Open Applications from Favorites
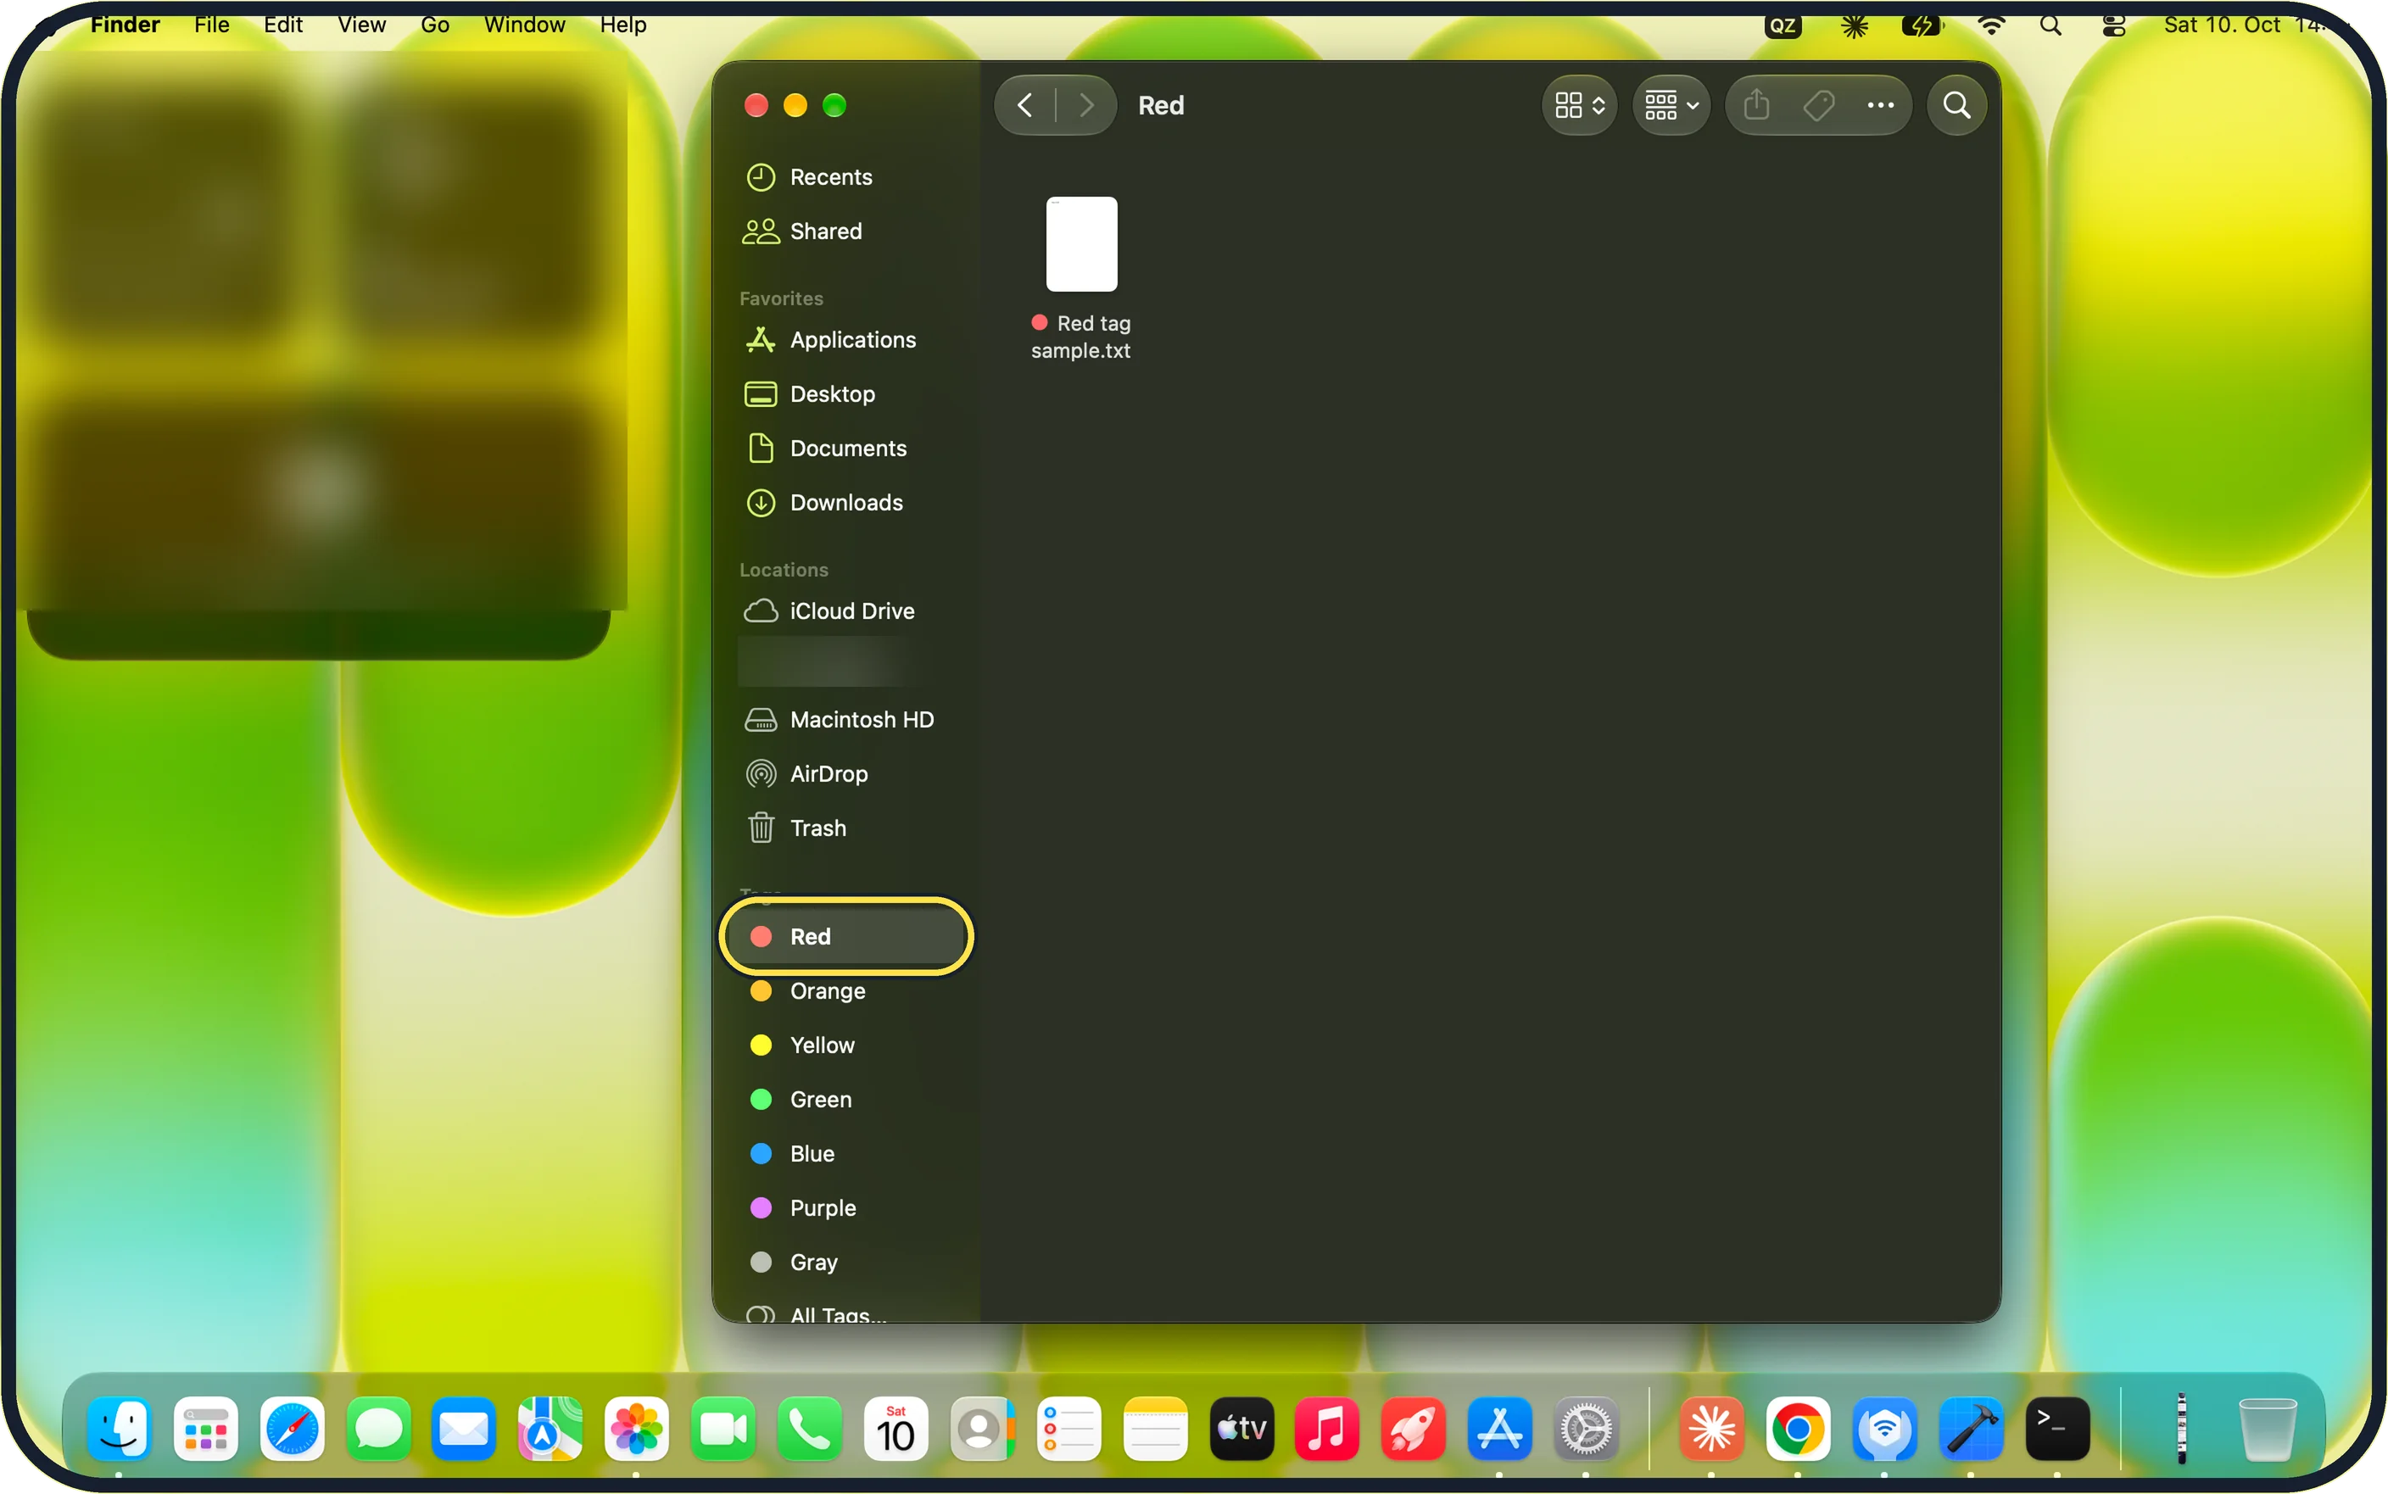The image size is (2388, 1494). pos(846,340)
